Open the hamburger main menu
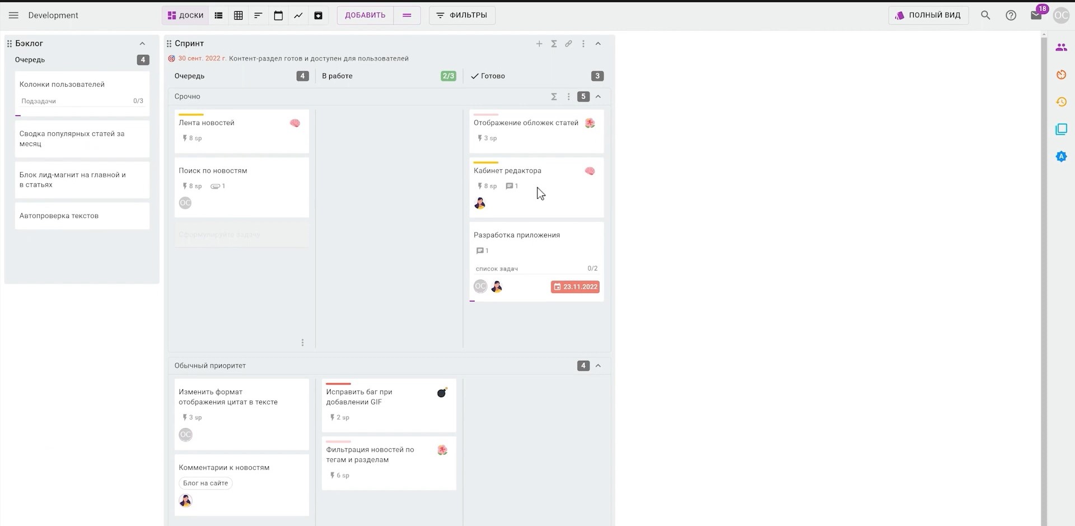This screenshot has width=1075, height=526. (13, 15)
